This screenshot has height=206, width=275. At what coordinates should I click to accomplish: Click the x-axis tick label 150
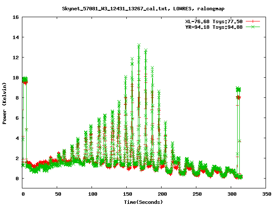[x=128, y=194]
